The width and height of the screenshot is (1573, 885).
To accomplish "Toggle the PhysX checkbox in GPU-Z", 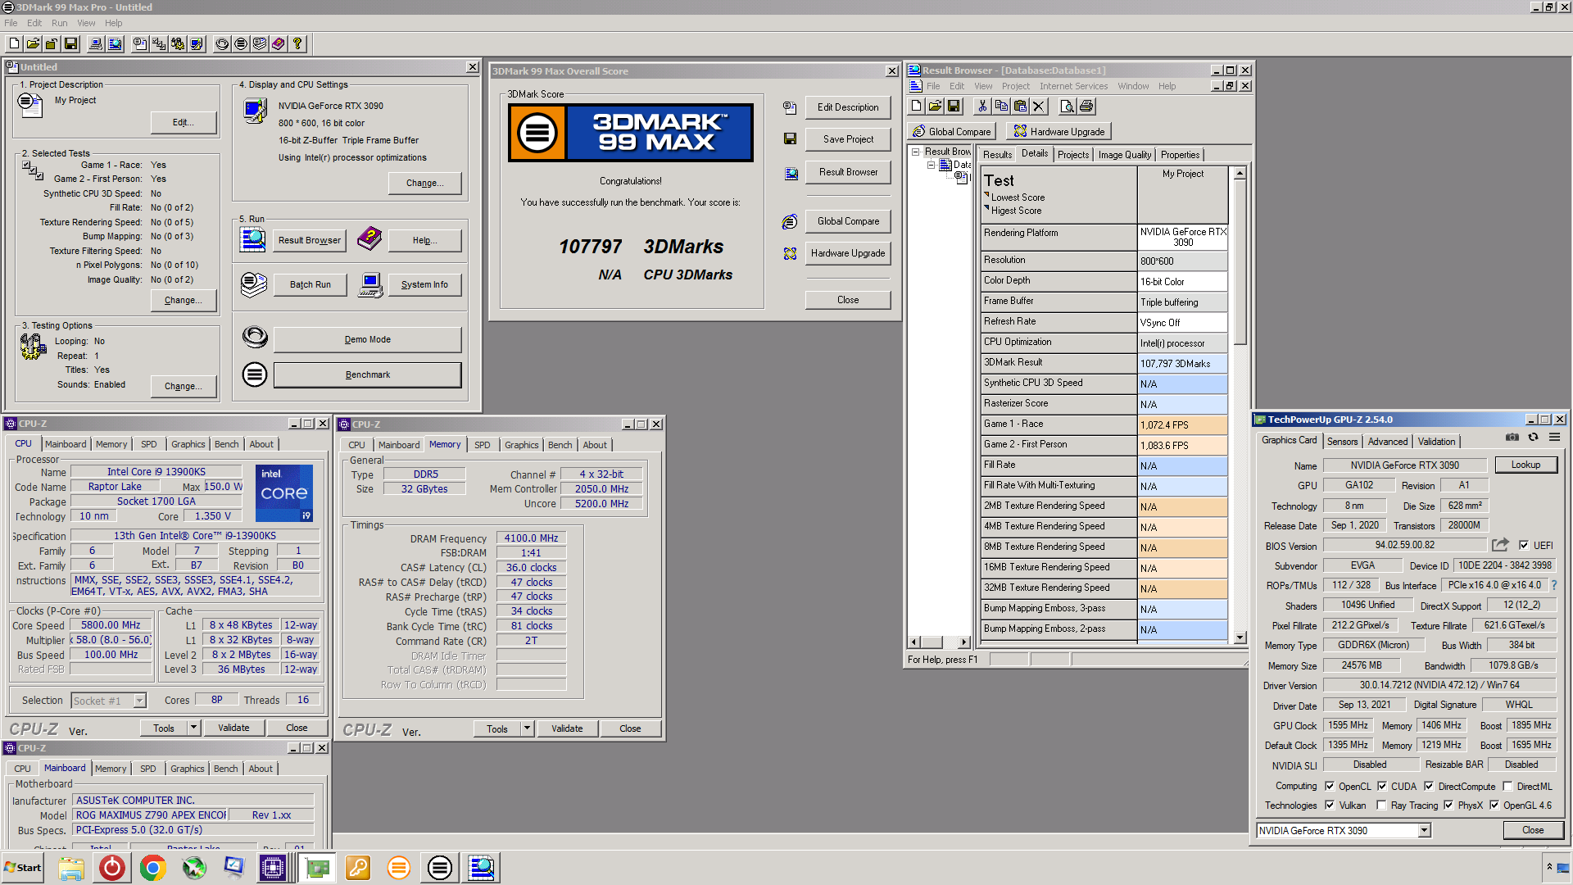I will pos(1448,805).
